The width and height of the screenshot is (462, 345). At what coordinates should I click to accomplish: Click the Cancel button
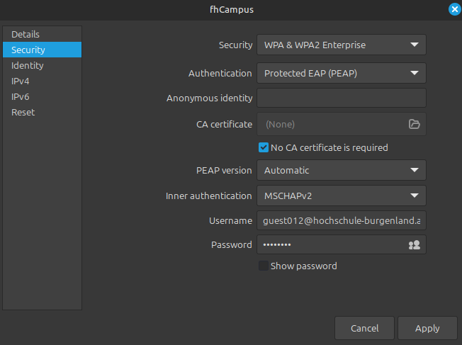364,328
